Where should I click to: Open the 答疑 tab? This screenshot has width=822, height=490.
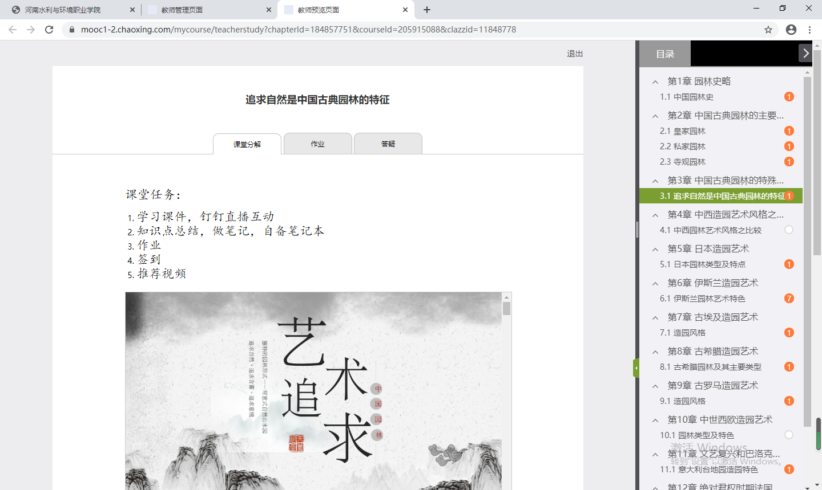click(388, 144)
